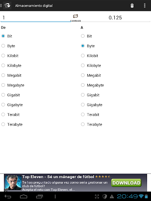Tap the warning triangle status icon
Image resolution: width=151 pixels, height=201 pixels.
(112, 196)
